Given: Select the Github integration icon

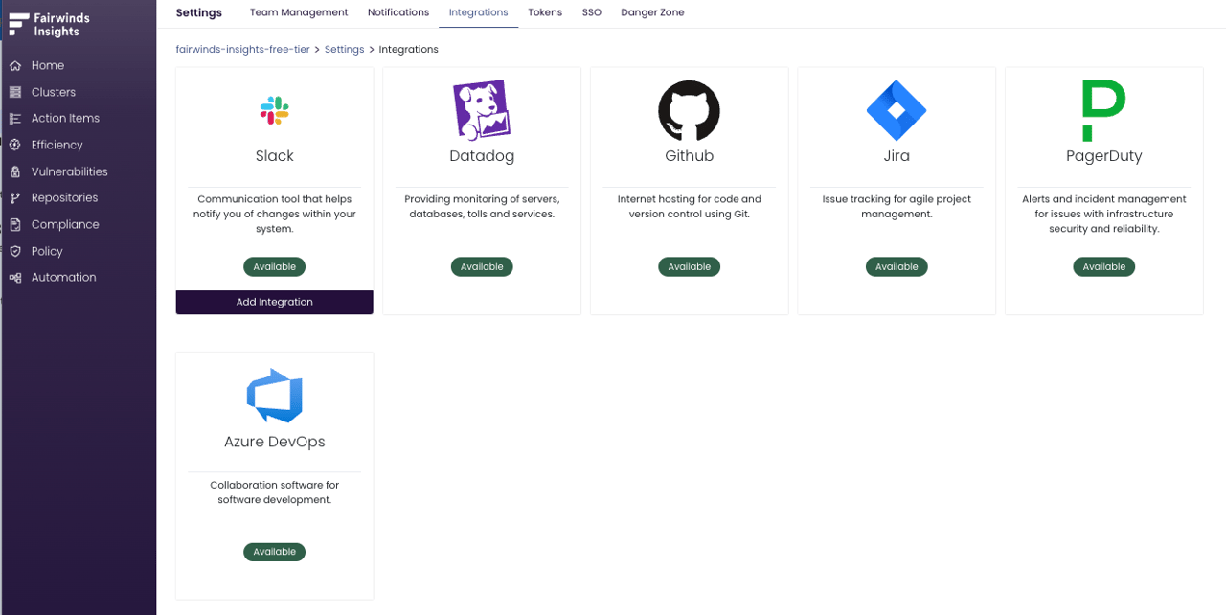Looking at the screenshot, I should [689, 108].
